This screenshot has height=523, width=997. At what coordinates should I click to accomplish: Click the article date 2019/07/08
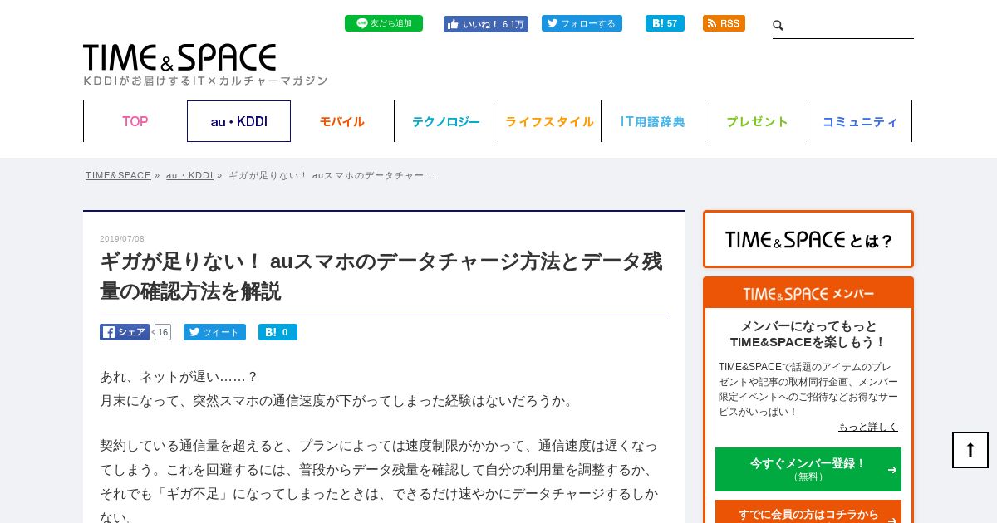[122, 239]
